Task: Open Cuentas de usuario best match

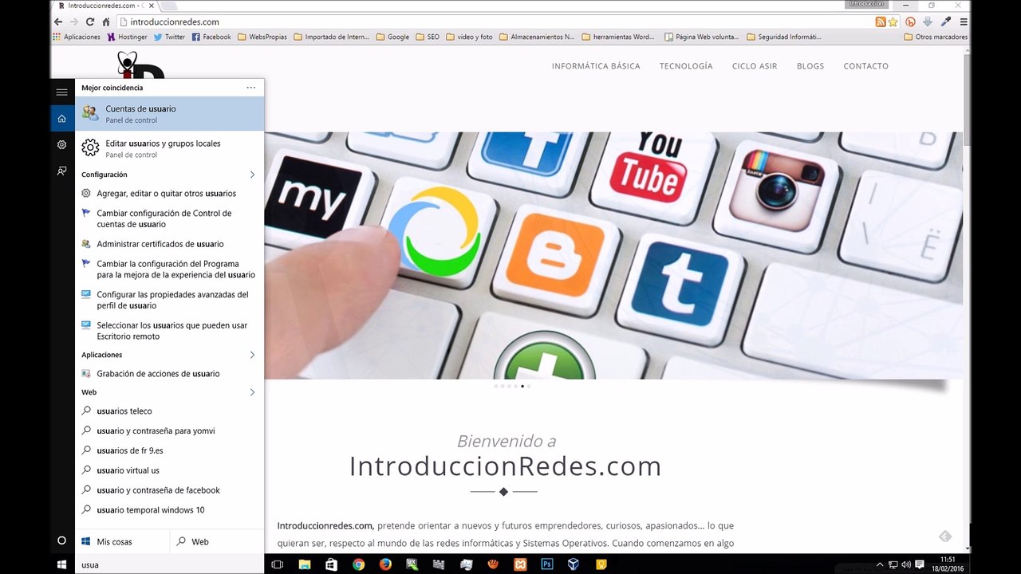Action: tap(169, 114)
